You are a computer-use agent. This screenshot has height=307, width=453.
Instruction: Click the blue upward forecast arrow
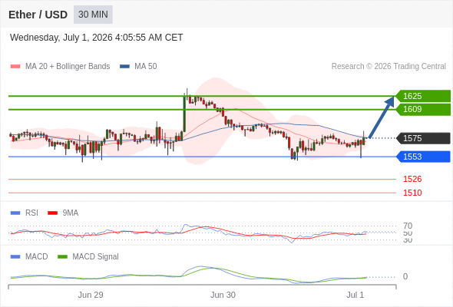tap(382, 117)
